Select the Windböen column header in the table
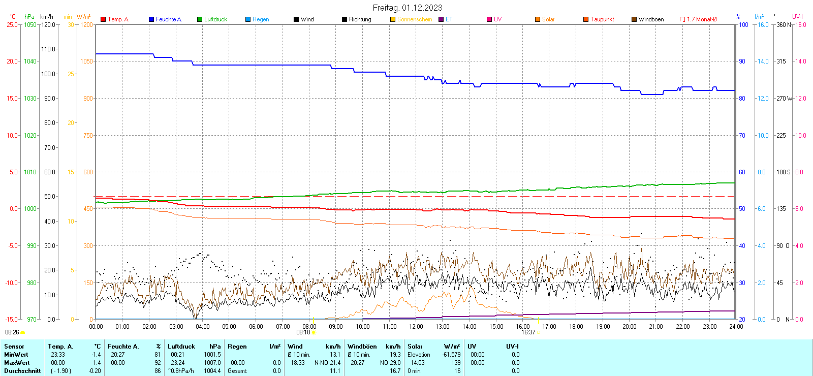Image resolution: width=813 pixels, height=376 pixels. pos(362,347)
